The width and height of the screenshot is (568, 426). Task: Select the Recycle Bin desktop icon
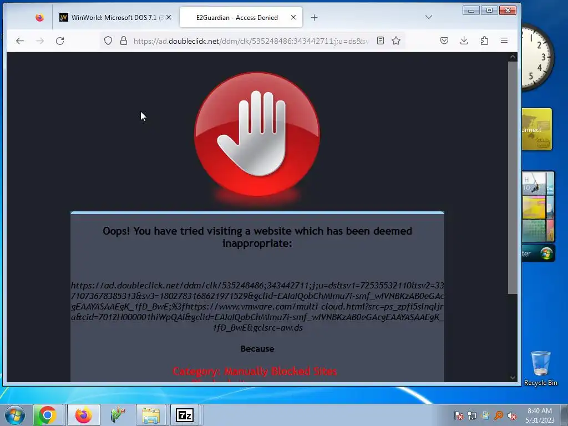[540, 368]
